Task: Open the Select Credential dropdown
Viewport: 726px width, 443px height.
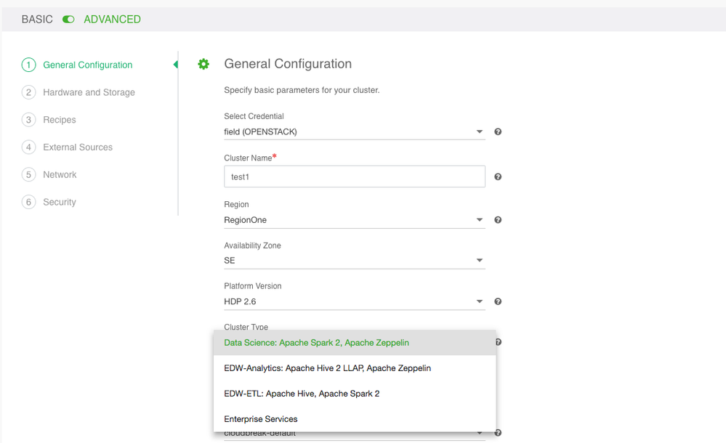Action: pyautogui.click(x=354, y=132)
